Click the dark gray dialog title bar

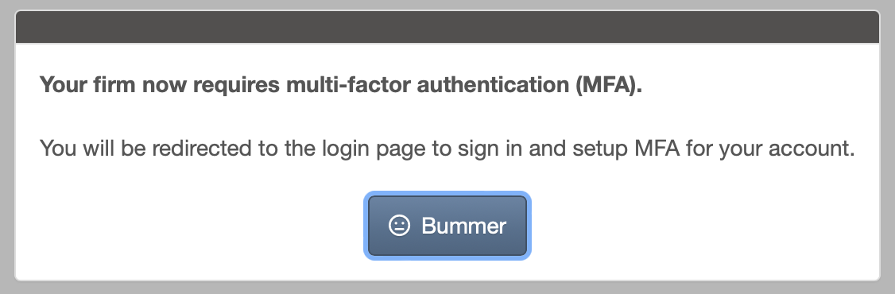[x=447, y=27]
